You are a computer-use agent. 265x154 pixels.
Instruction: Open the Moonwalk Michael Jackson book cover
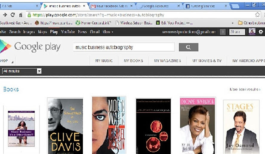point(109,125)
